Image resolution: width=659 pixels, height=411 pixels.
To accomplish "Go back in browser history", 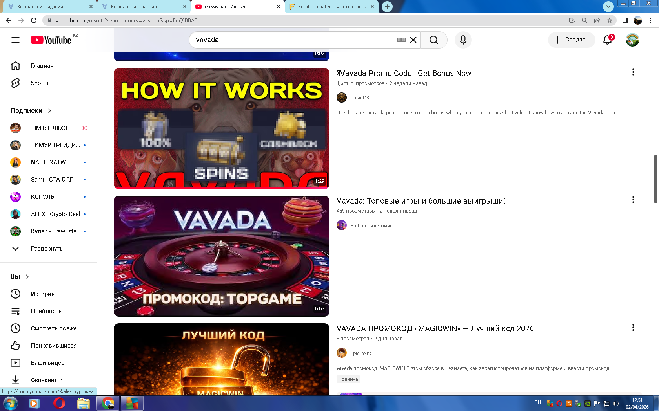I will click(x=9, y=20).
